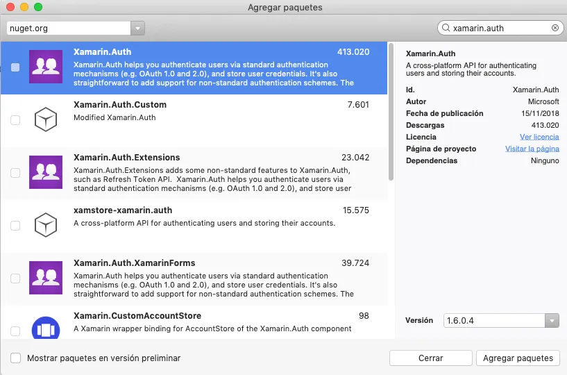Click the 98 download count
Screen dimensions: 567x375
[x=364, y=316]
